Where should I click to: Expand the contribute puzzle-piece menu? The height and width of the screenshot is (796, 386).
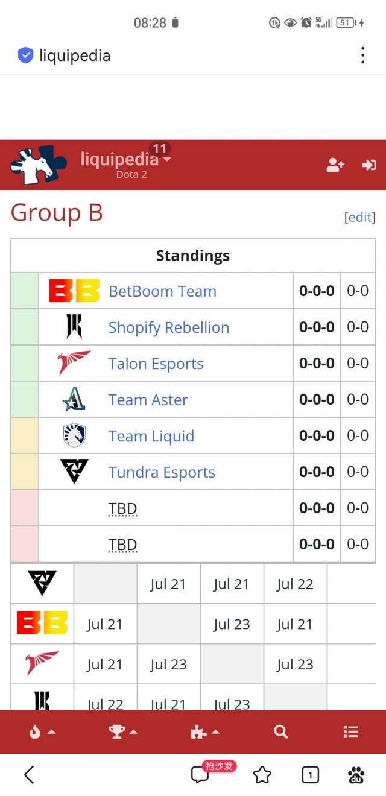pyautogui.click(x=204, y=731)
